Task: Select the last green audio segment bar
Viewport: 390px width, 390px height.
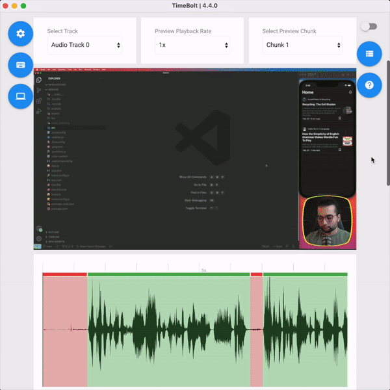Action: click(x=305, y=274)
